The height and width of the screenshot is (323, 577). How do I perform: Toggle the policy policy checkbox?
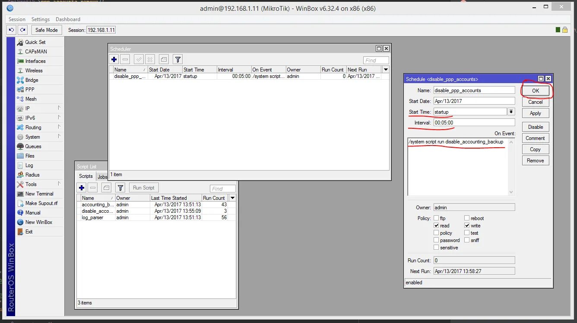436,233
